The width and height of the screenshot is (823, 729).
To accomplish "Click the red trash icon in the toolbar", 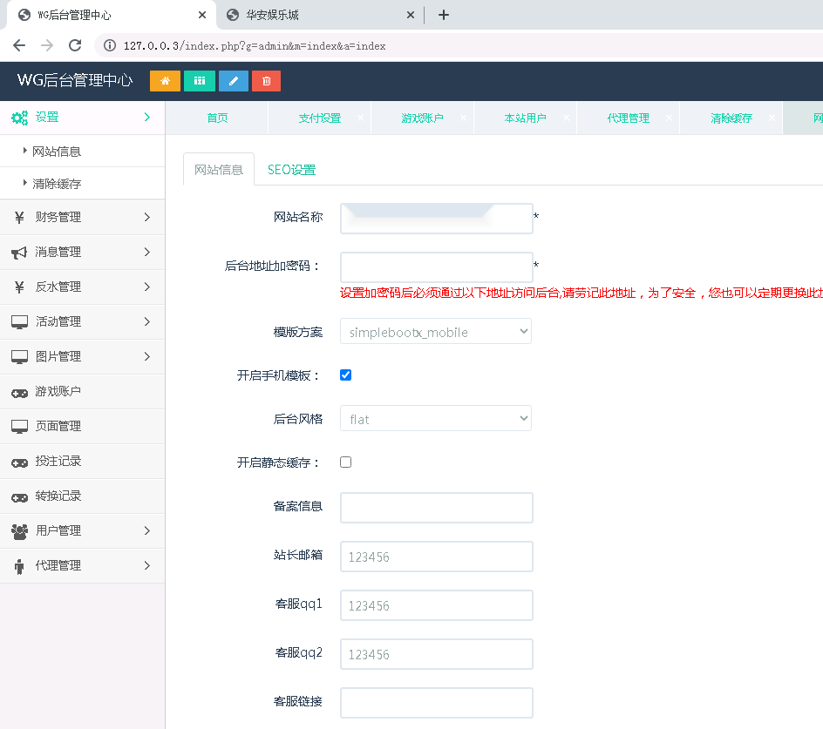I will pos(266,80).
